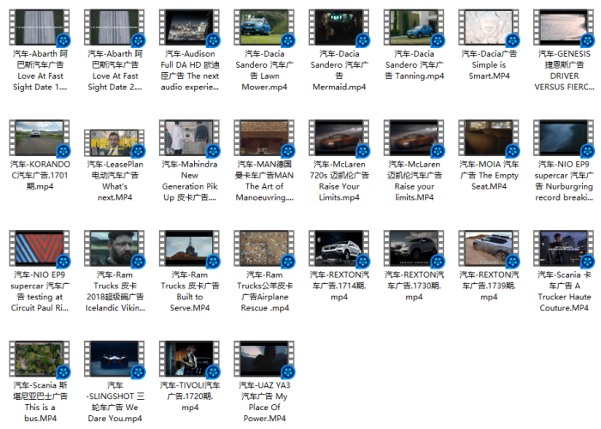Select the NIO EP9 testing at Circuit Paul Ri icon
Viewport: 601px width, 429px height.
(39, 248)
